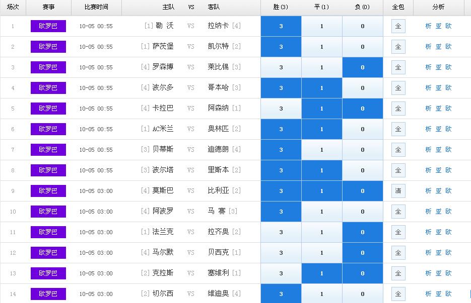The image size is (471, 303).
Task: Deselect draw (1) for match 4 波尔多
Action: [322, 88]
